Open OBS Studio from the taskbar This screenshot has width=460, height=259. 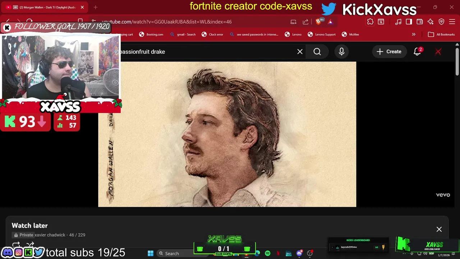(x=310, y=254)
